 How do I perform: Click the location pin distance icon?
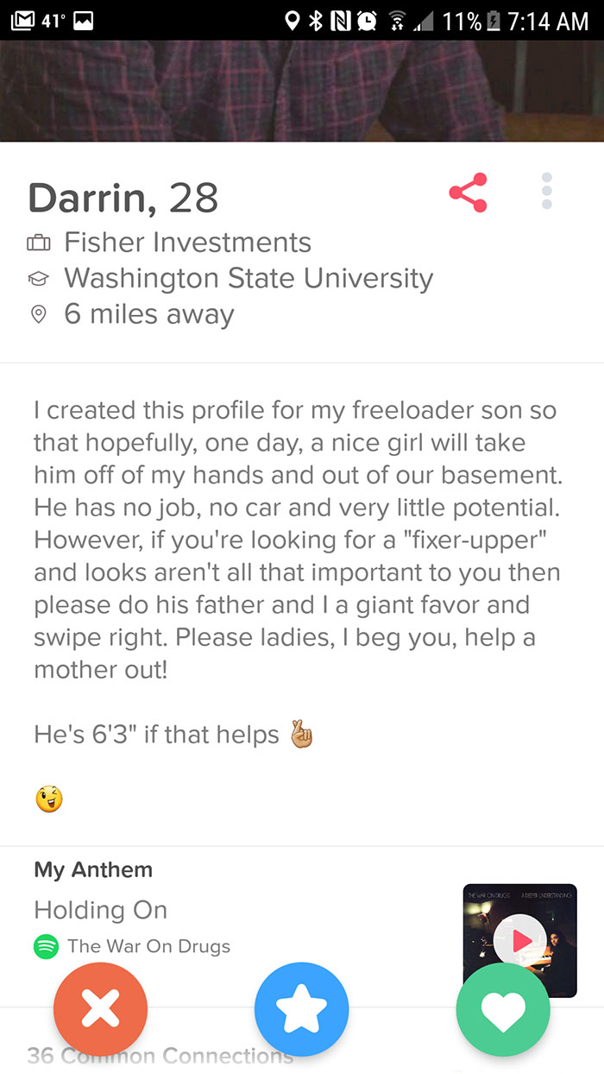[x=39, y=314]
